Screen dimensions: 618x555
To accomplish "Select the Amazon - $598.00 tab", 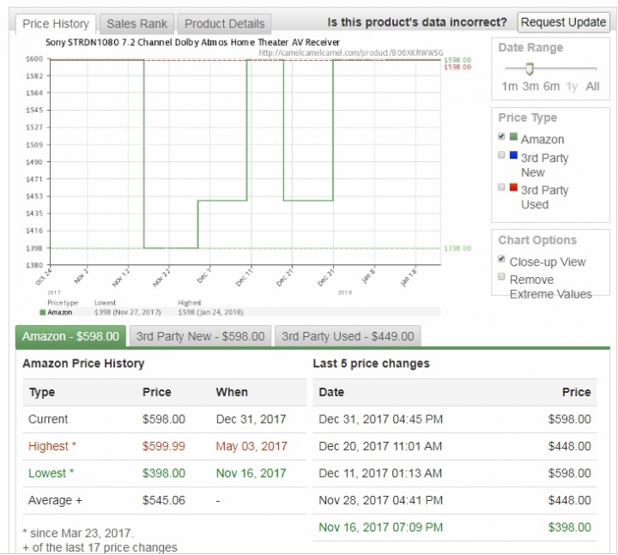I will click(70, 336).
